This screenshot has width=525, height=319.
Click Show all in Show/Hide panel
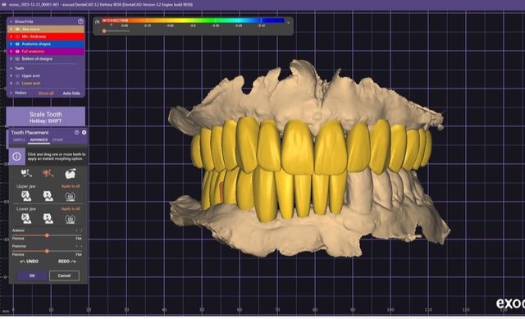pos(46,93)
